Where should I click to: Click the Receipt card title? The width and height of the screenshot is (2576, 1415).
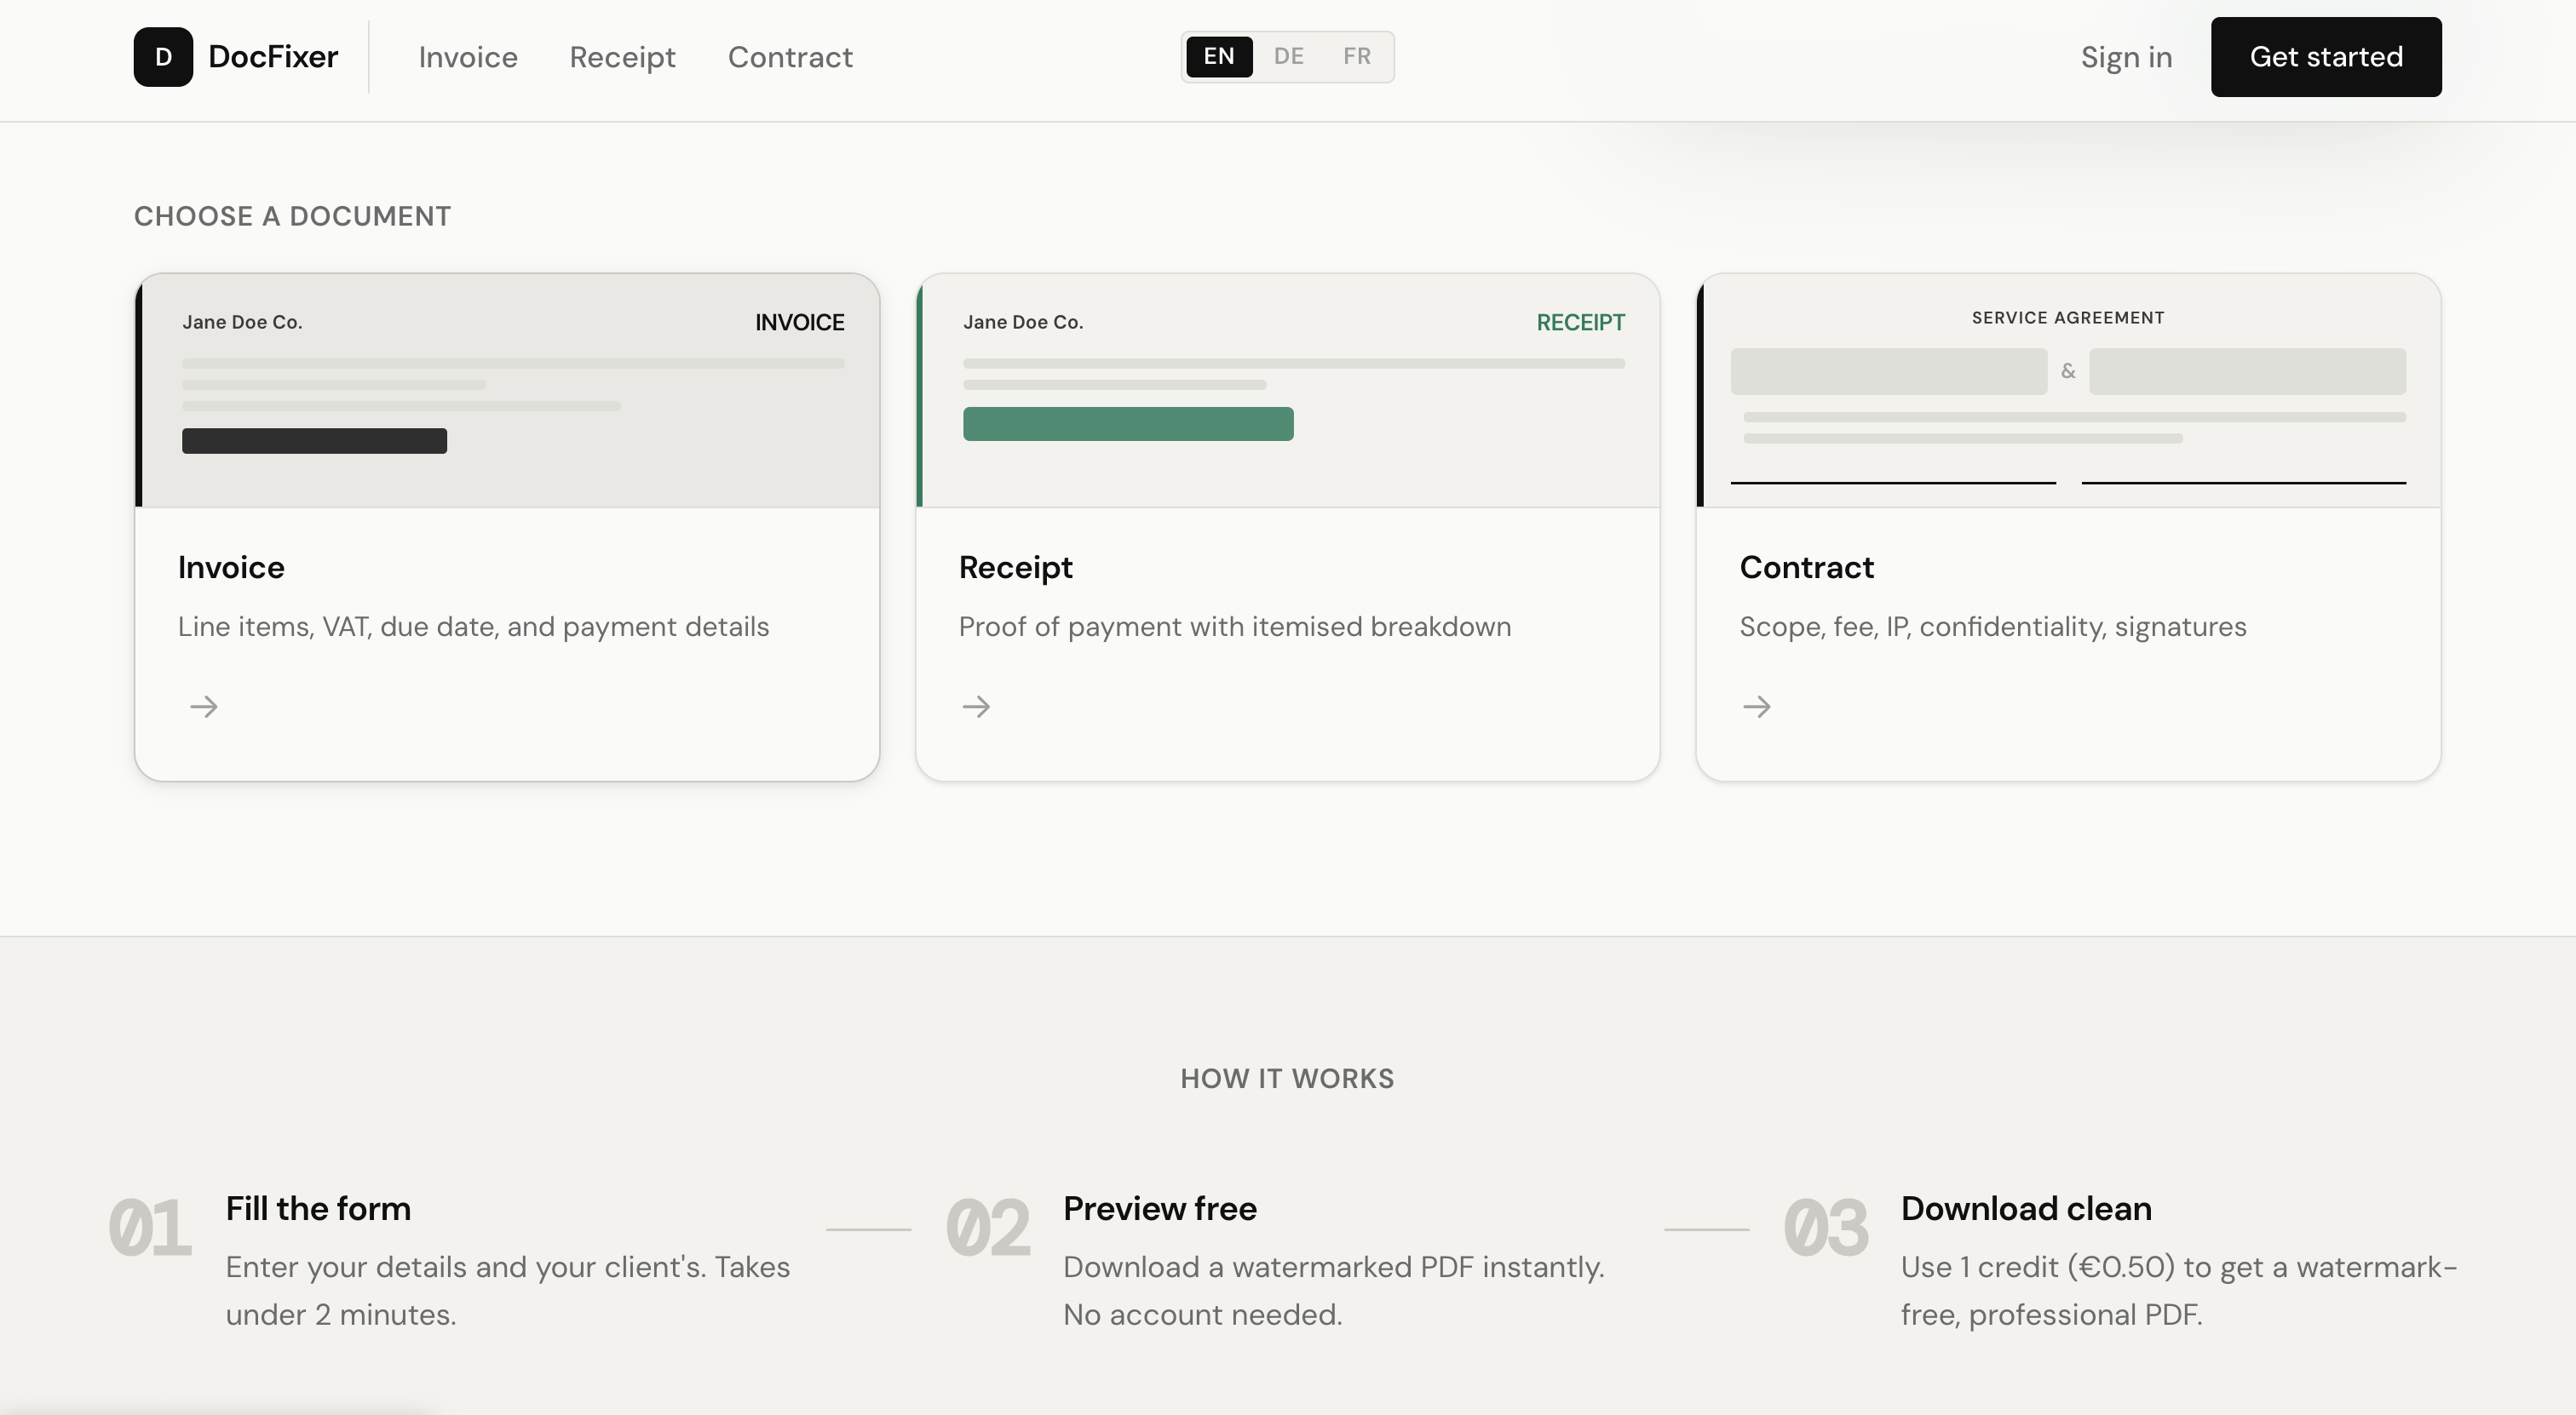[1015, 568]
